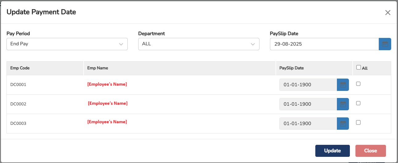
Task: Tick the All checkbox in table header
Action: pyautogui.click(x=358, y=67)
